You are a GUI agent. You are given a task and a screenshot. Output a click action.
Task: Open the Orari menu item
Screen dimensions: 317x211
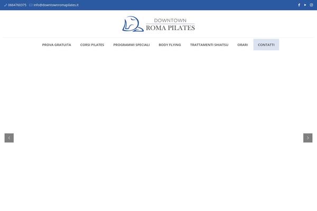tap(243, 45)
